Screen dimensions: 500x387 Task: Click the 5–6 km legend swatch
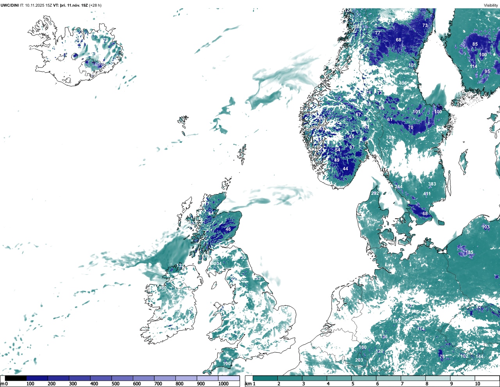click(364, 378)
